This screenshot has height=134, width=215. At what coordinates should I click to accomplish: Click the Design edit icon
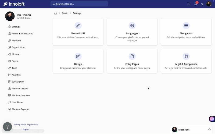[x=78, y=56]
